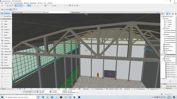Collapse the Фасады folder in Navigator
Image resolution: width=177 pixels, height=99 pixels.
pyautogui.click(x=163, y=34)
